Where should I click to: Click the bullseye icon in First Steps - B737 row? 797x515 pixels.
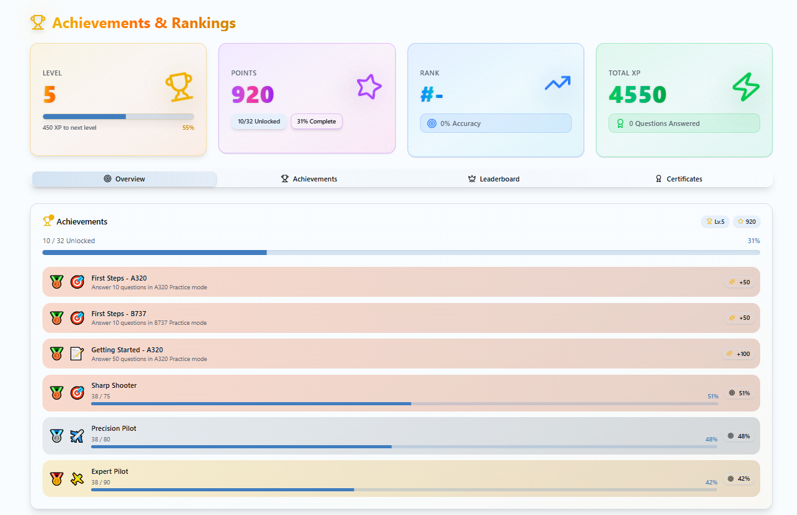tap(77, 318)
